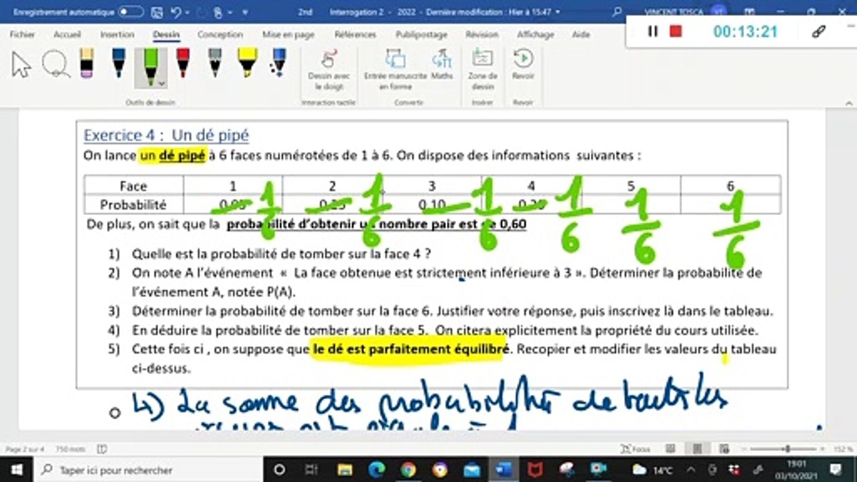Open the Références tab
Viewport: 857px width, 482px height.
click(356, 34)
